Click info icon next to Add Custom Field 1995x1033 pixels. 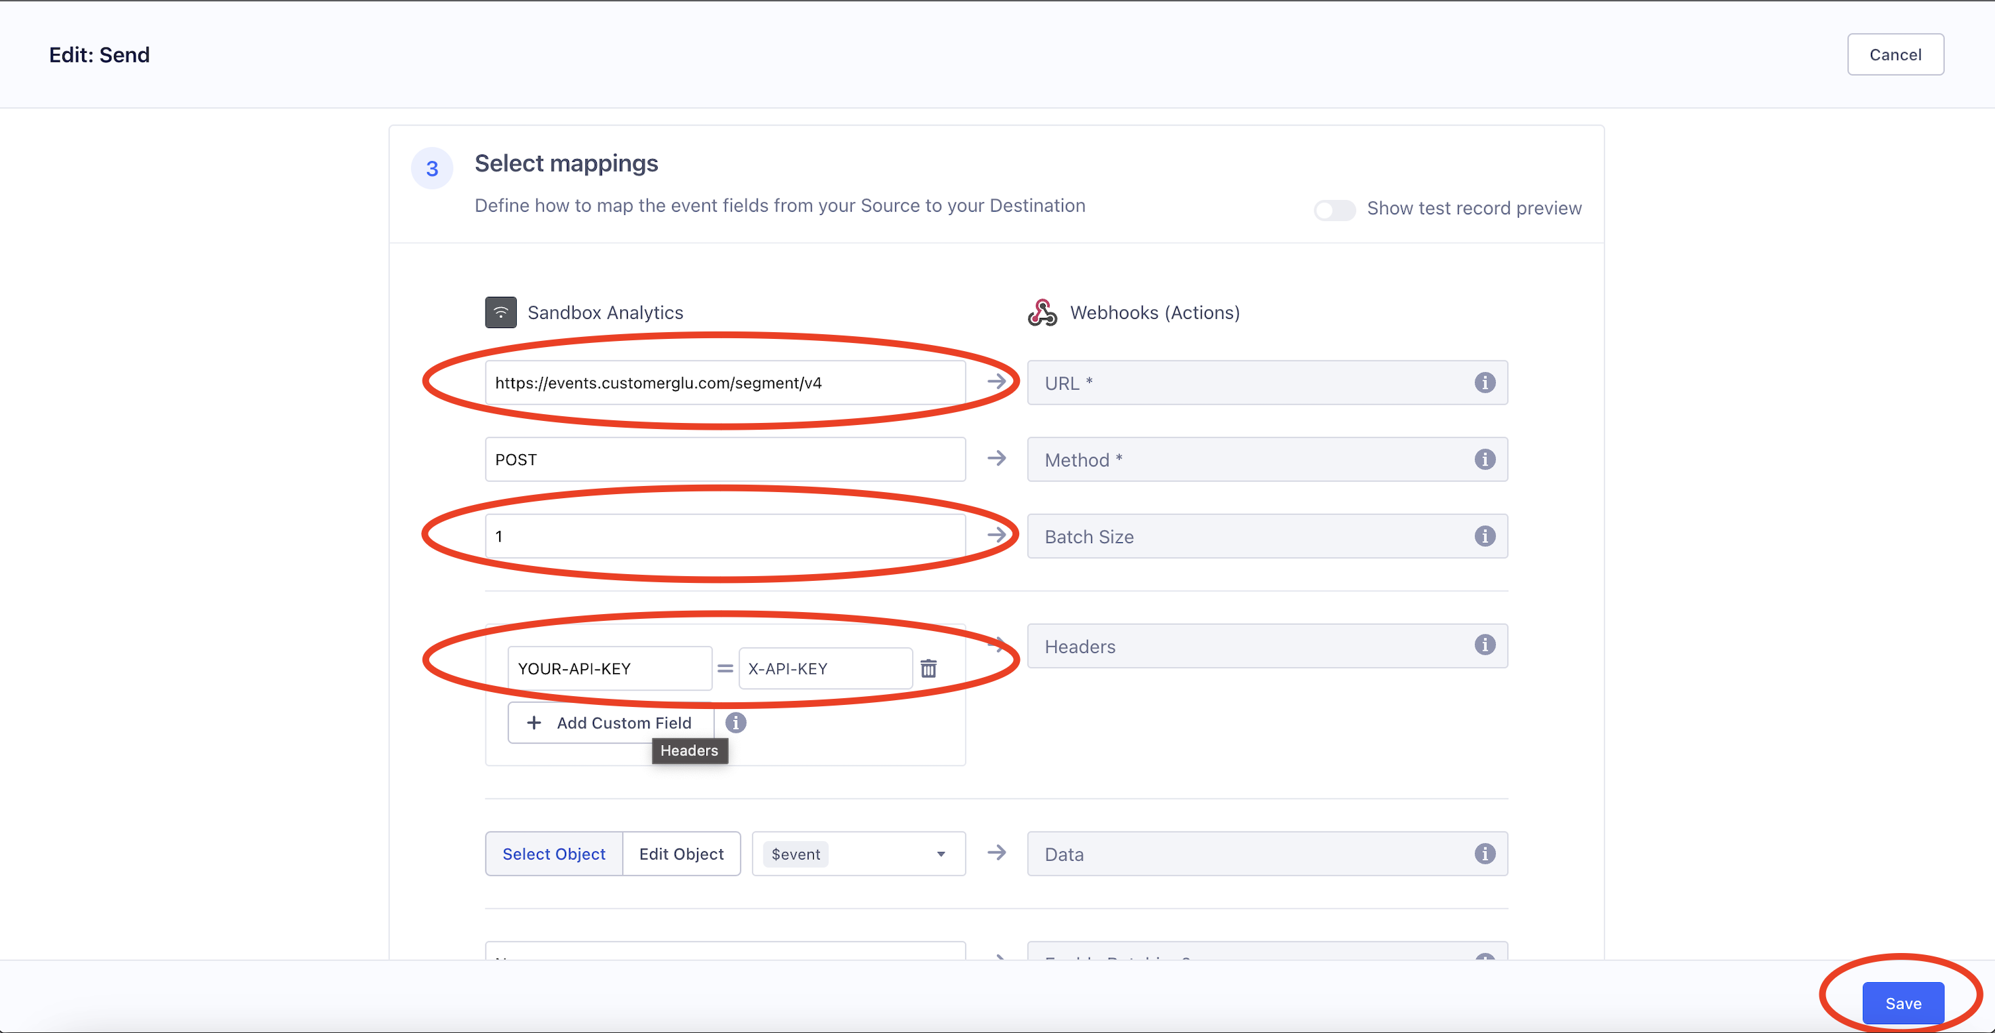(735, 723)
